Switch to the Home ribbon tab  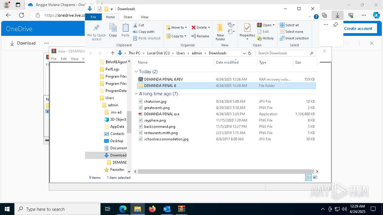110,17
